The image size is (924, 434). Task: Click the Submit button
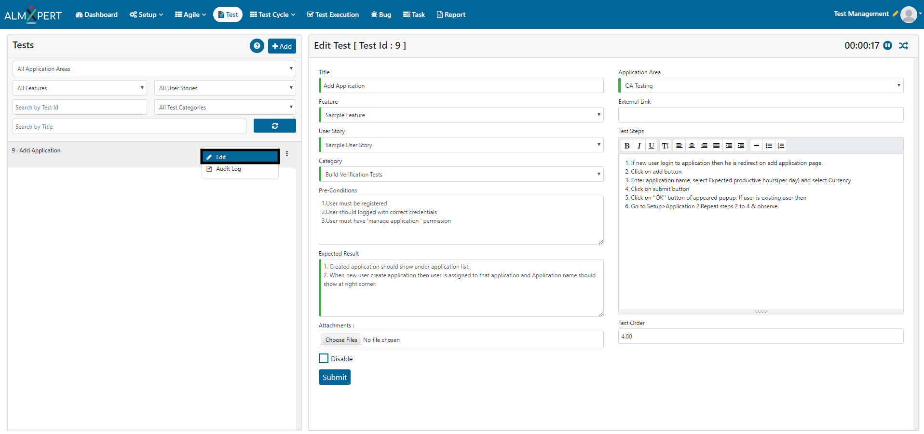point(334,377)
